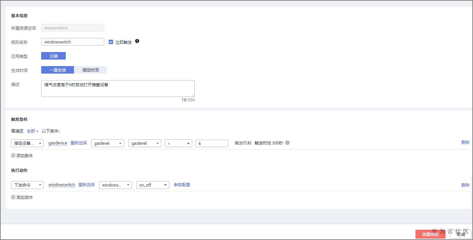Select 指定时间 effective time option
Image resolution: width=473 pixels, height=240 pixels.
click(x=90, y=70)
